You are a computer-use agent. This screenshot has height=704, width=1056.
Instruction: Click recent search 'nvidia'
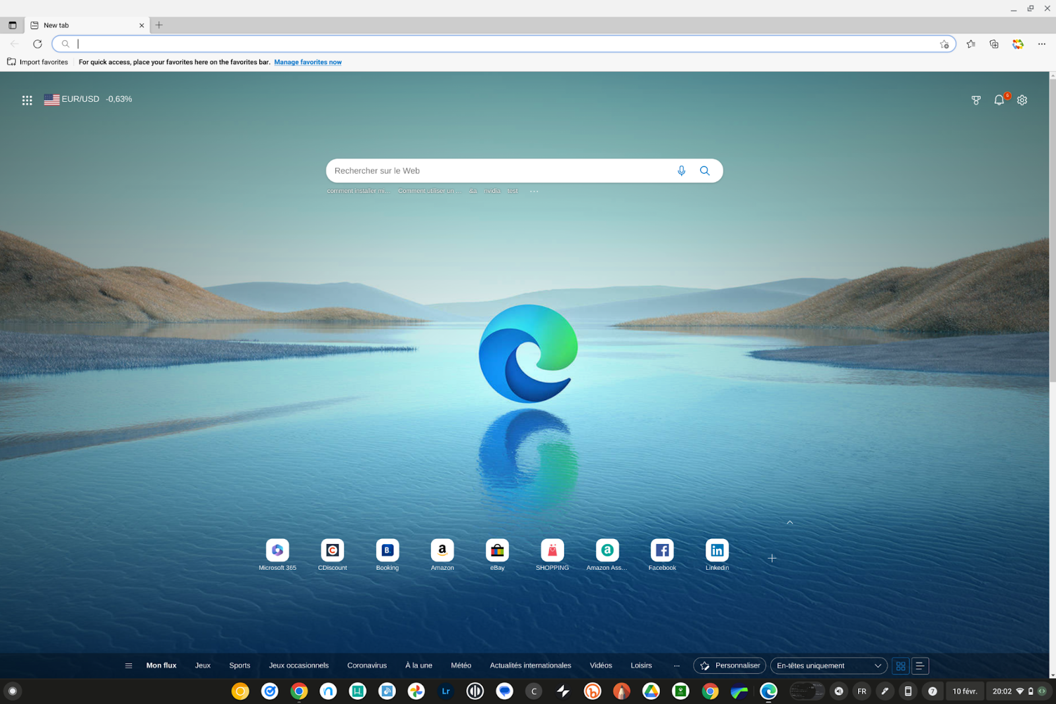492,192
